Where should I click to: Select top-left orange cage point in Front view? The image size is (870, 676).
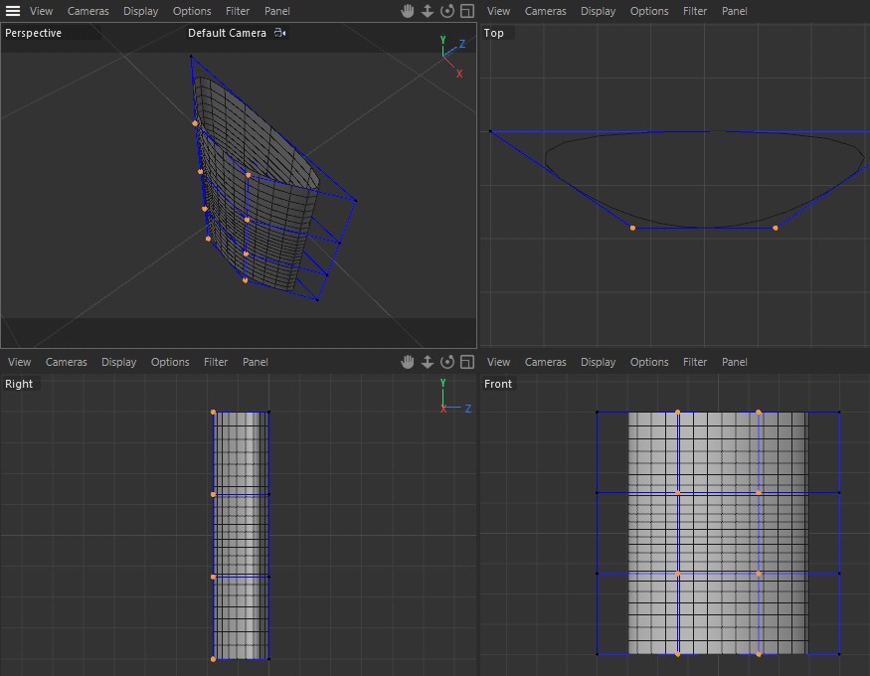[677, 412]
